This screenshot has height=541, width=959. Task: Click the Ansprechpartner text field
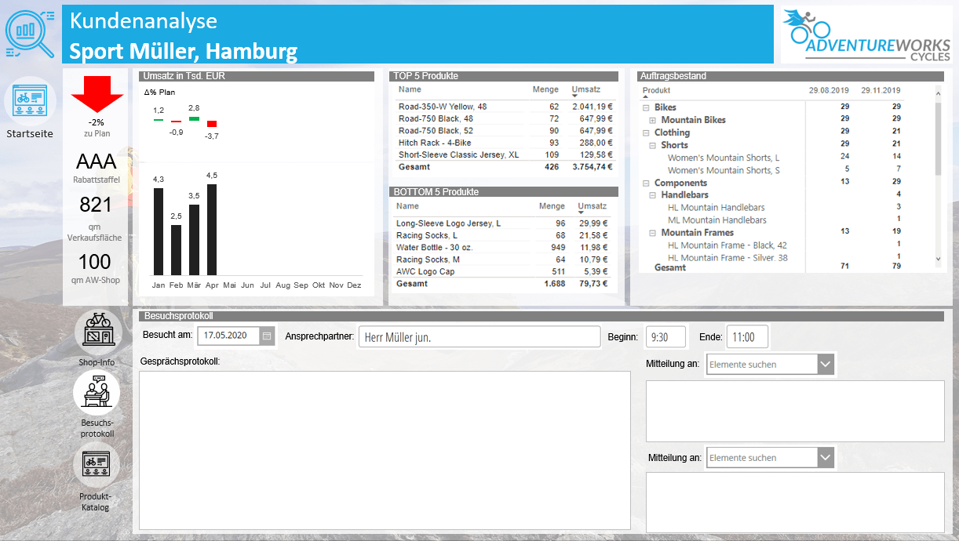[479, 337]
